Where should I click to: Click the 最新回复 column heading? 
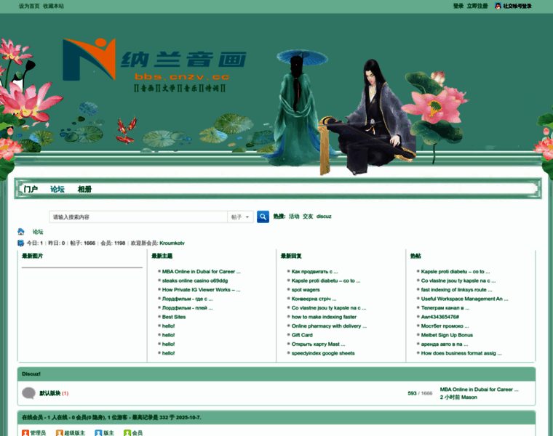[291, 256]
